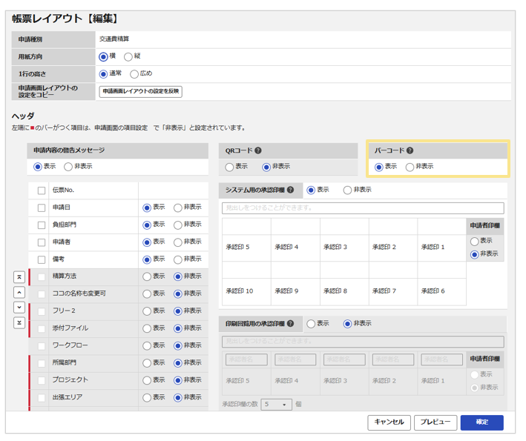The height and width of the screenshot is (441, 526).
Task: Click the system approval stamp heading field
Action: [363, 208]
